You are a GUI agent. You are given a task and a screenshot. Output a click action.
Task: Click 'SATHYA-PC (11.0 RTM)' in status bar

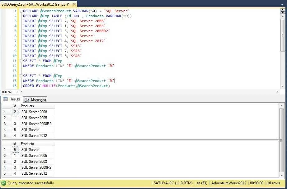[x=173, y=183]
